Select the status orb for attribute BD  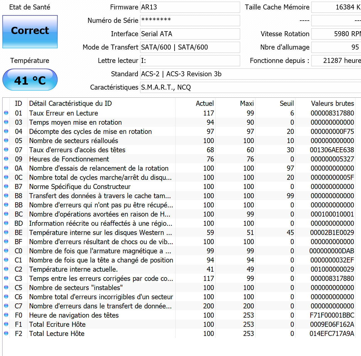coord(6,223)
